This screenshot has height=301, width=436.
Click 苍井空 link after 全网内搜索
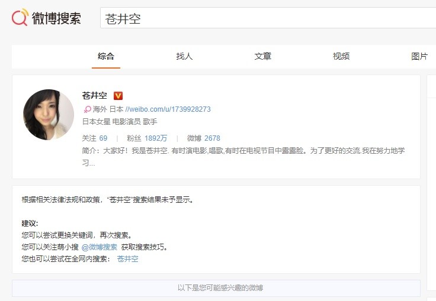coord(127,259)
